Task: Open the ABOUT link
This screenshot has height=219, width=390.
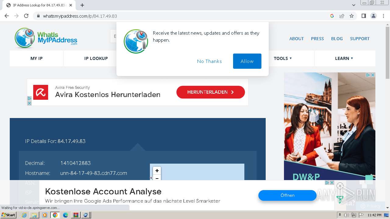Action: coord(296,39)
